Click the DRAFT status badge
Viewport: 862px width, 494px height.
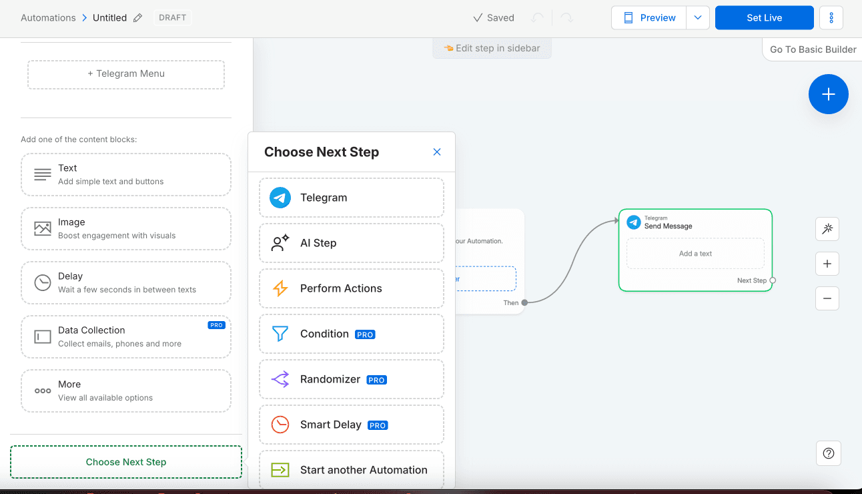click(173, 18)
